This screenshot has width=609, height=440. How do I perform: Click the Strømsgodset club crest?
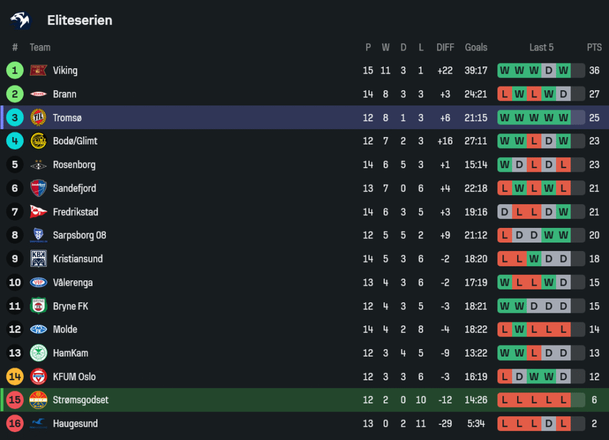[x=38, y=400]
